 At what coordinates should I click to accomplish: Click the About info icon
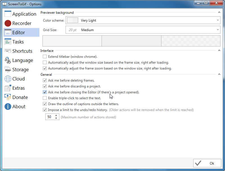coord(8,107)
